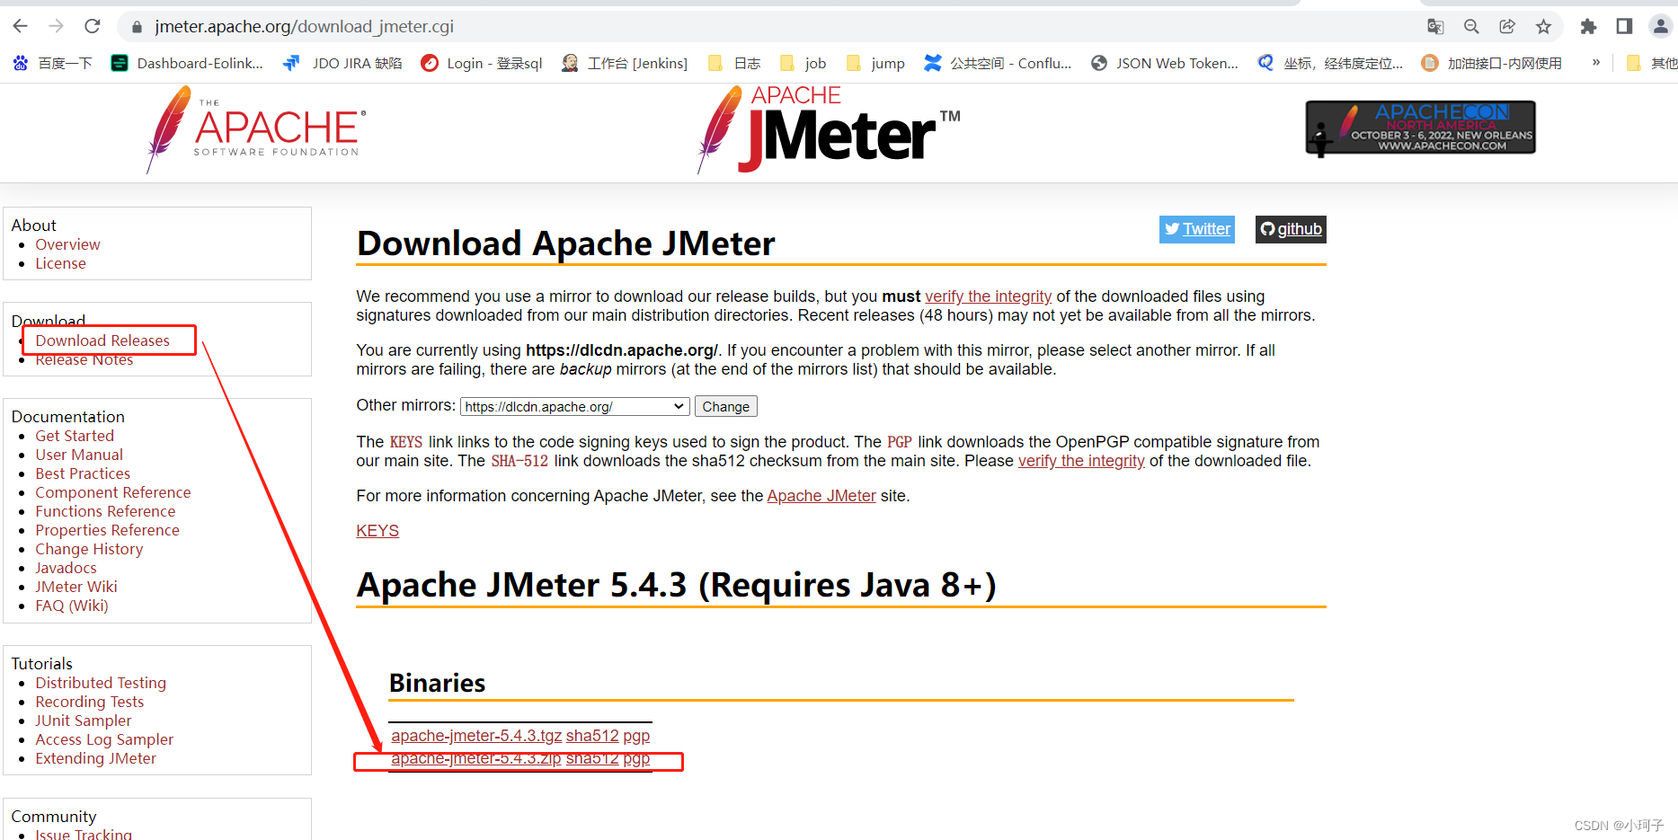Open the jump bookmark folder
This screenshot has width=1678, height=840.
875,63
